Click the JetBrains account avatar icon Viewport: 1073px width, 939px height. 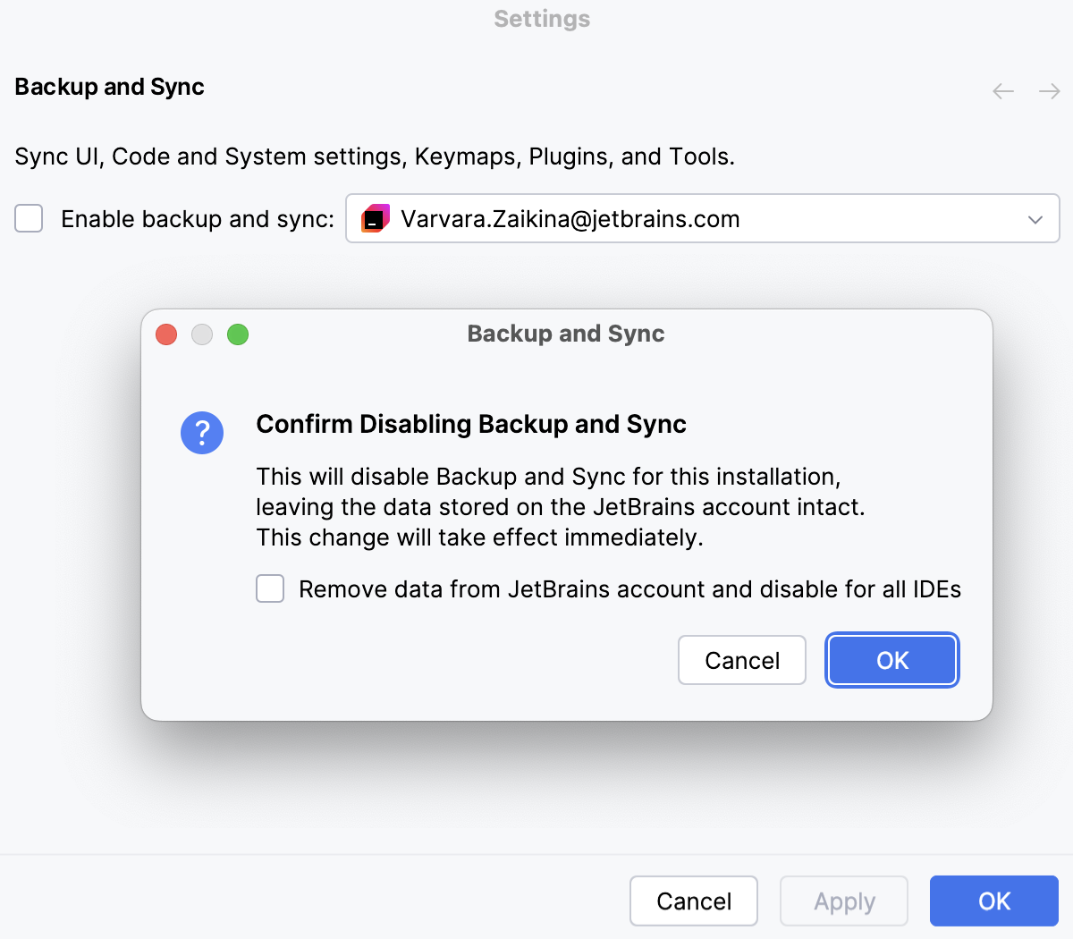tap(376, 218)
